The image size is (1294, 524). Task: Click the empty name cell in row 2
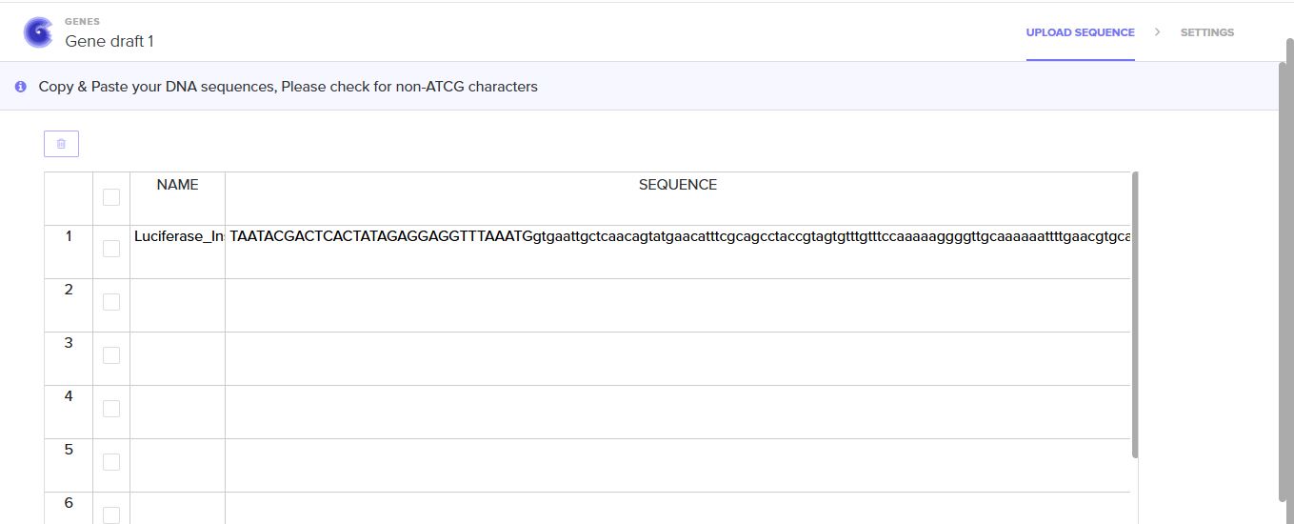pos(178,305)
